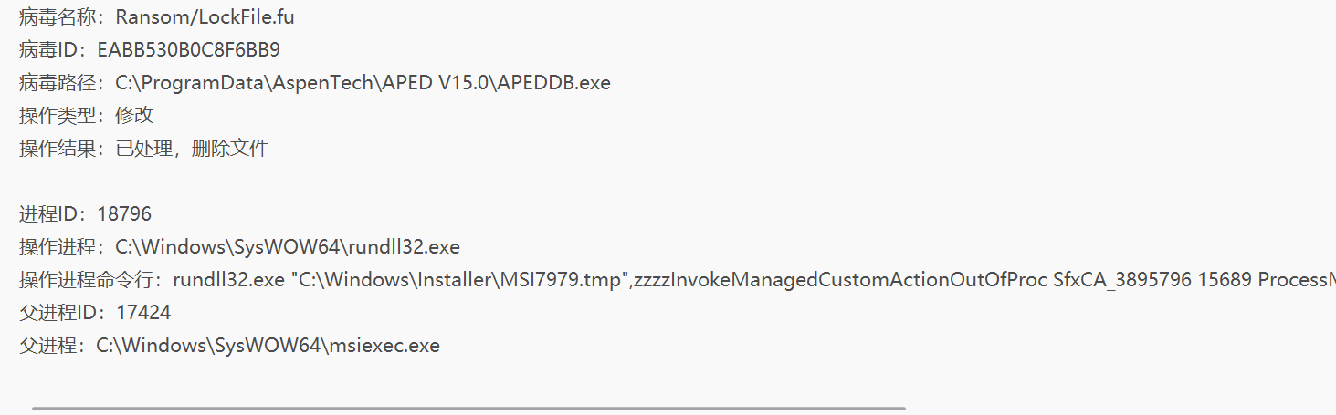1336x415 pixels.
Task: Click the 病毒ID label
Action: [48, 49]
